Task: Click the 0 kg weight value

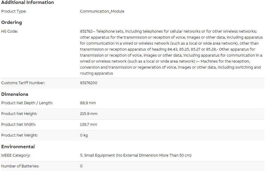Action: pos(84,135)
